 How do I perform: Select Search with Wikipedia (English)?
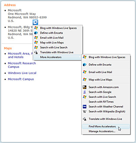pos(106,111)
